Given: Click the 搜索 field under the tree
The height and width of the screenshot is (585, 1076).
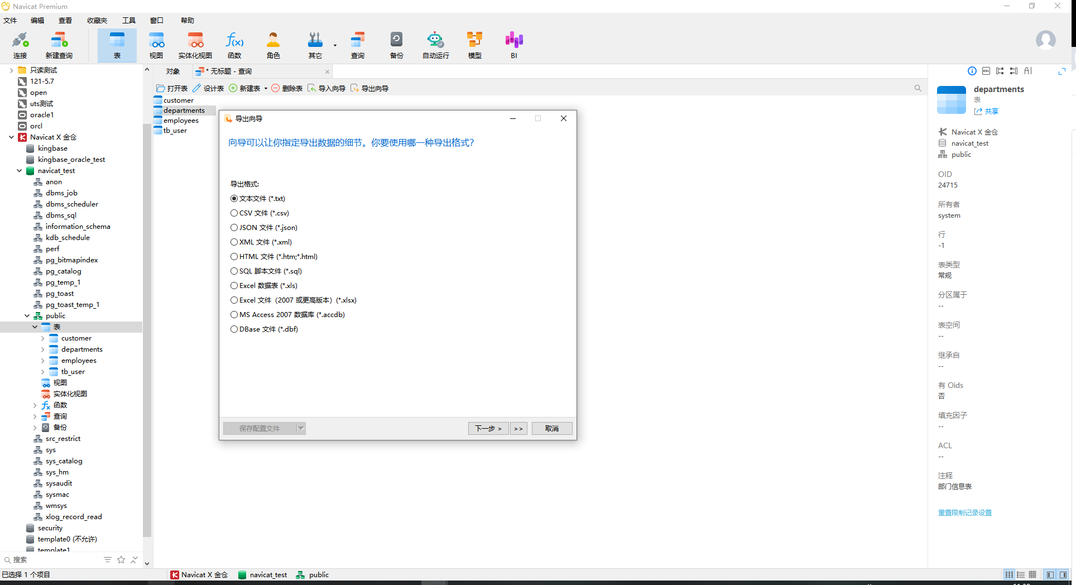Looking at the screenshot, I should click(53, 559).
